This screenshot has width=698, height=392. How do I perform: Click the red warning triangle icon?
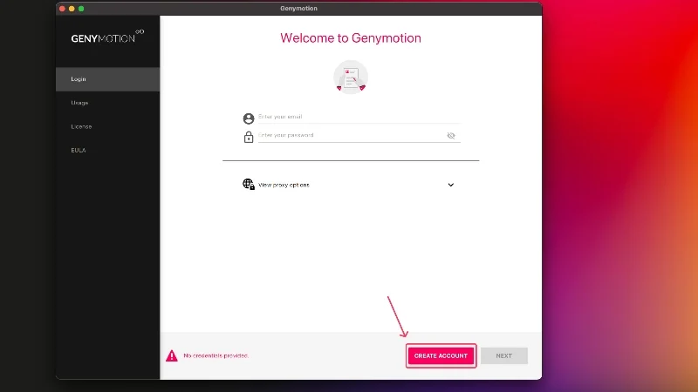[x=172, y=355]
